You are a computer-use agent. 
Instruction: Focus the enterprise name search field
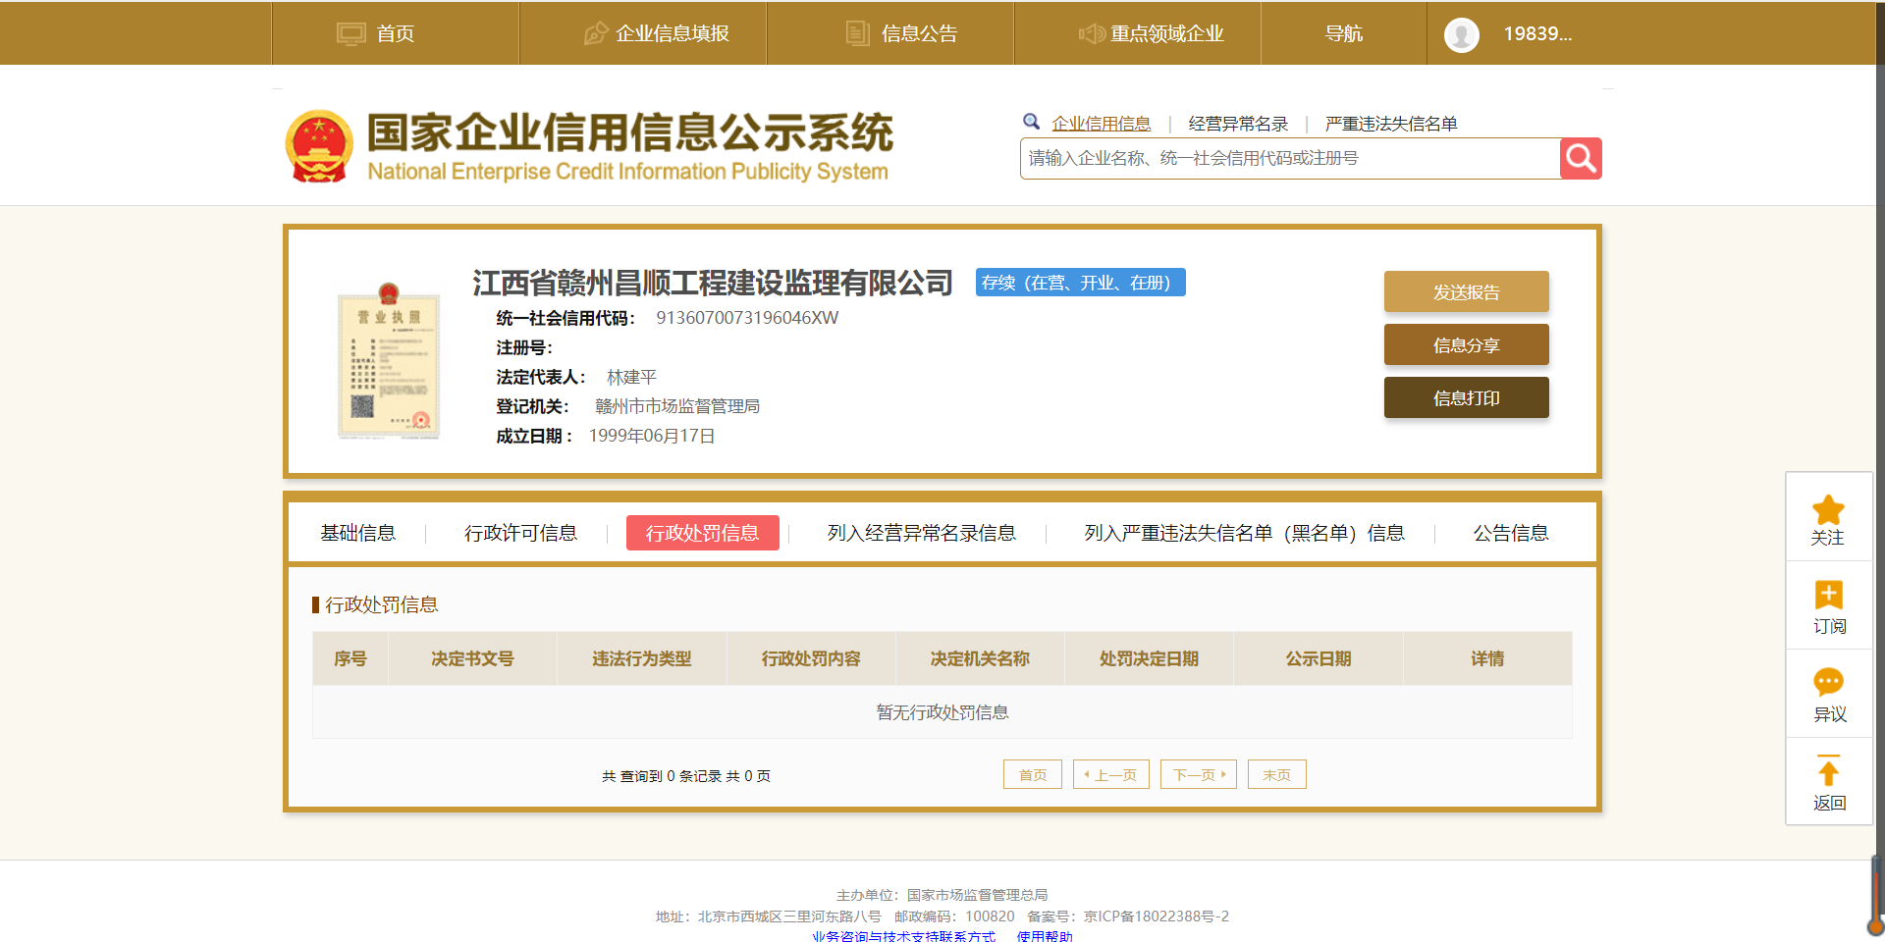pos(1288,159)
